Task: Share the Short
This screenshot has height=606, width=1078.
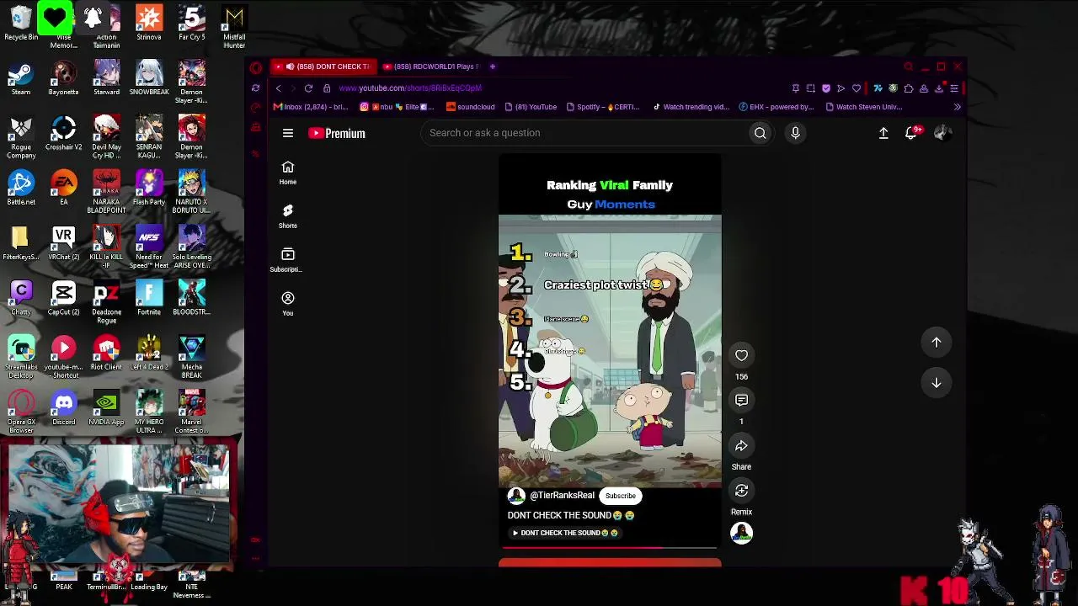Action: 741,446
